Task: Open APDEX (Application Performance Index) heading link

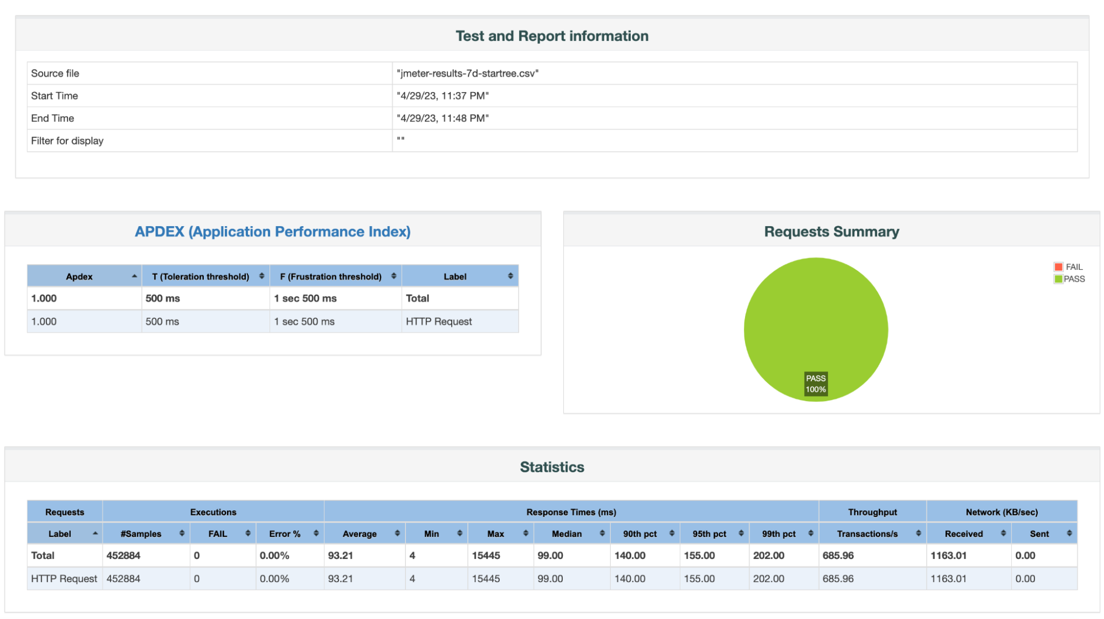Action: pyautogui.click(x=273, y=232)
